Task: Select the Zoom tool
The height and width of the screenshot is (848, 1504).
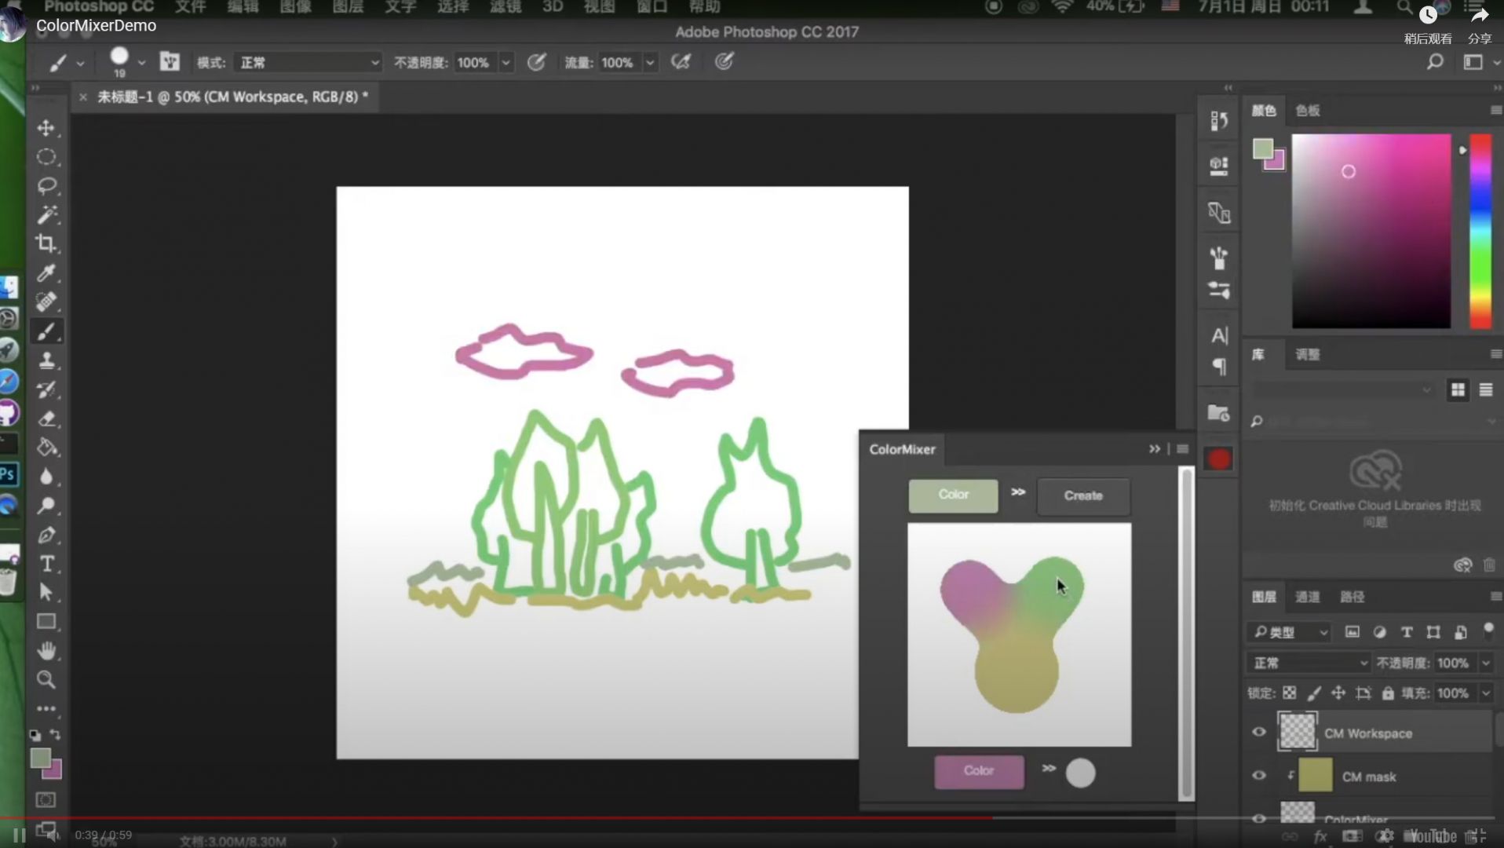Action: [46, 679]
